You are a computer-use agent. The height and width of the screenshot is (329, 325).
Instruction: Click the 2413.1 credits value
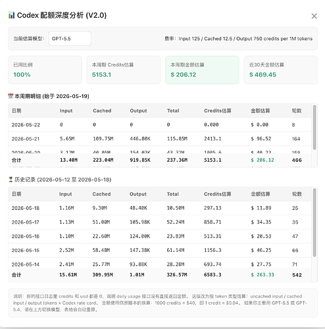tap(213, 139)
